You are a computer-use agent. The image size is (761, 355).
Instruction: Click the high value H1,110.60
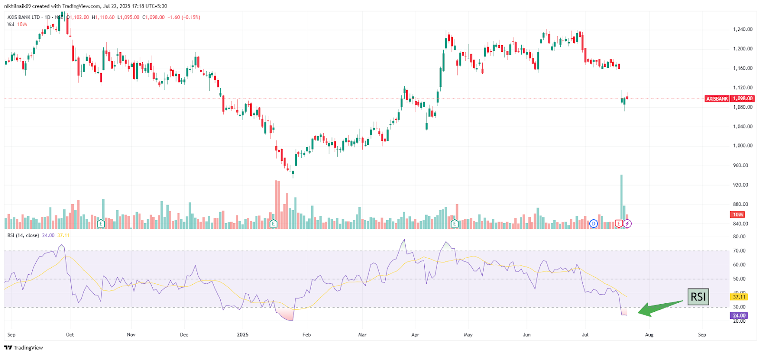tap(103, 17)
